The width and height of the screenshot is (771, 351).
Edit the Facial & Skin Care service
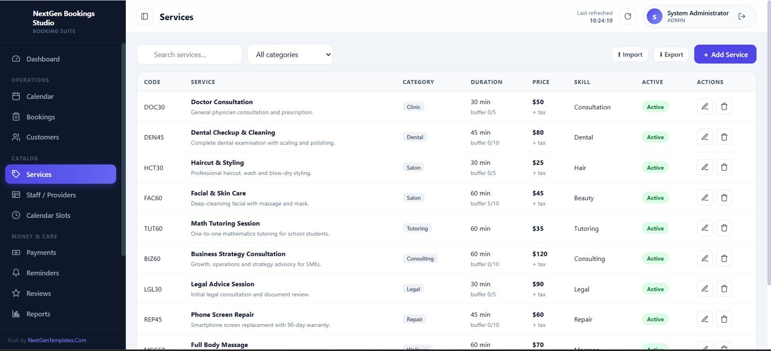pyautogui.click(x=705, y=198)
